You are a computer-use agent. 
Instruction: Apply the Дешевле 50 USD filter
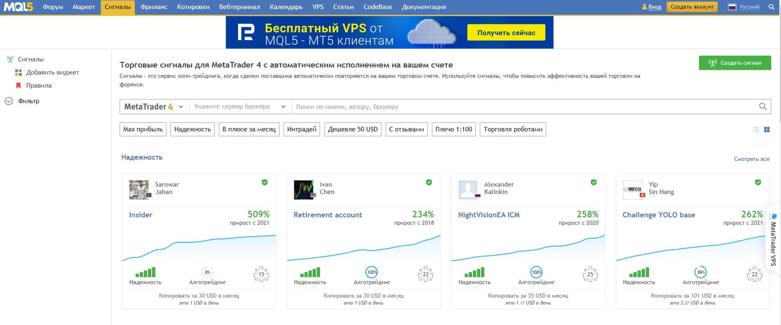click(x=353, y=129)
